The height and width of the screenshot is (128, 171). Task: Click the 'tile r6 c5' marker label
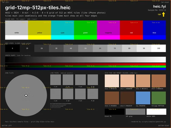point(91,109)
